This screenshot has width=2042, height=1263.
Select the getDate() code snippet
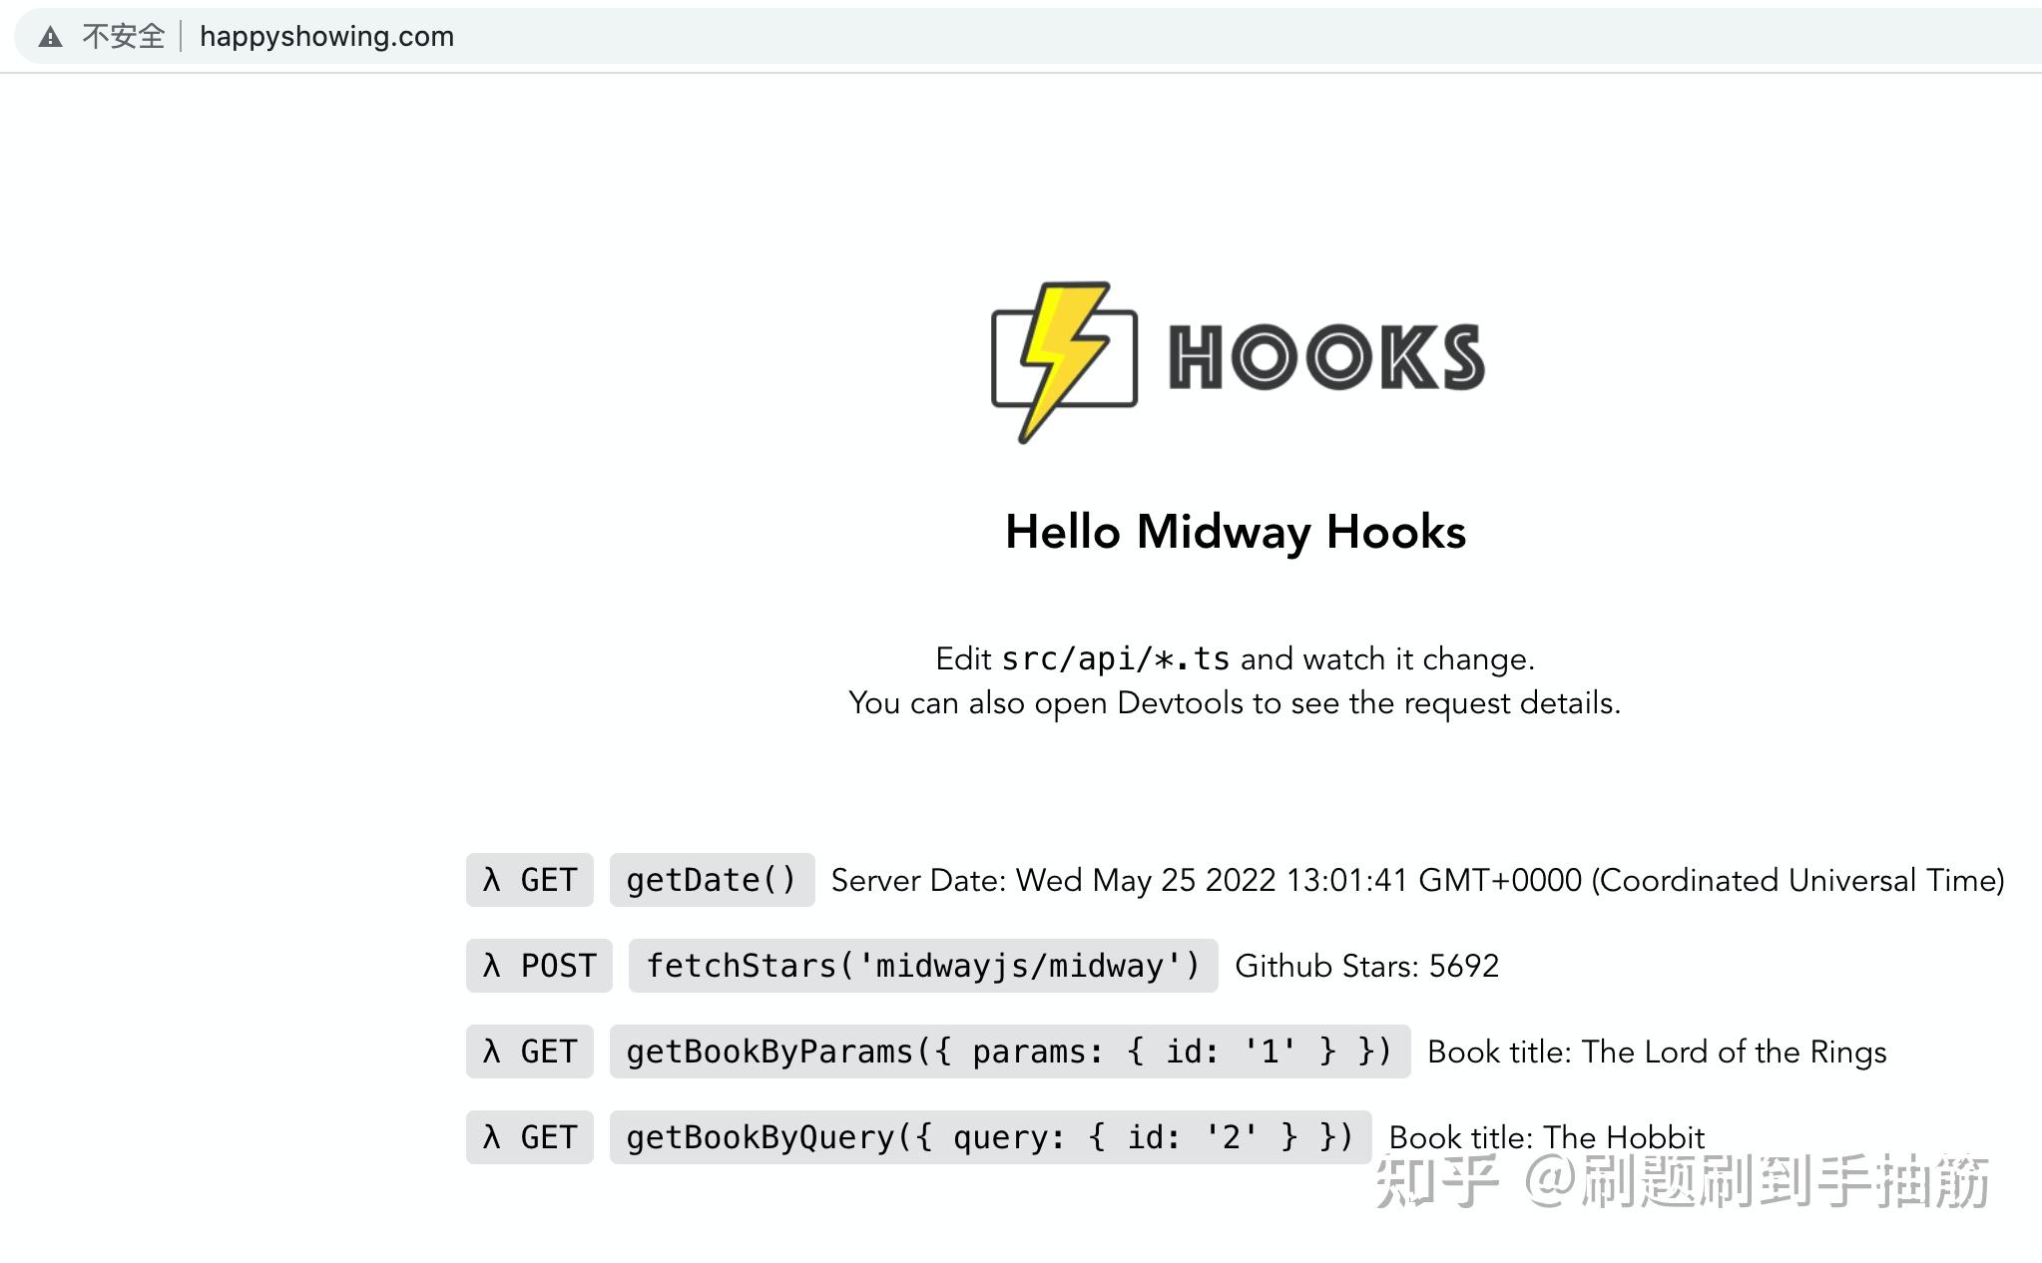pyautogui.click(x=711, y=880)
